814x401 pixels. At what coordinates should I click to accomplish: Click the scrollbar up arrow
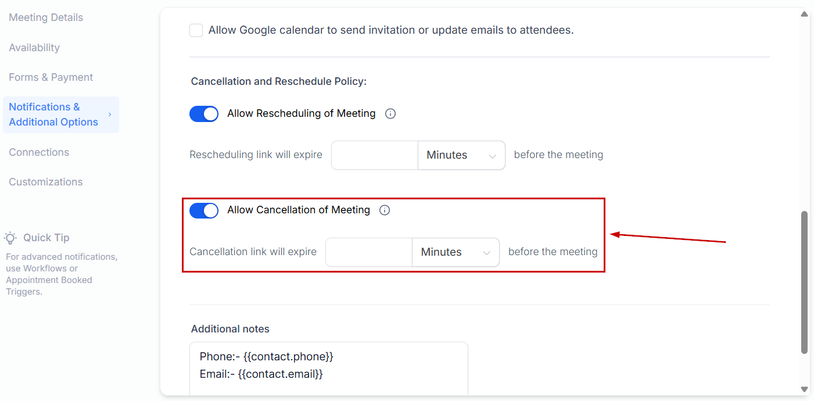coord(804,14)
